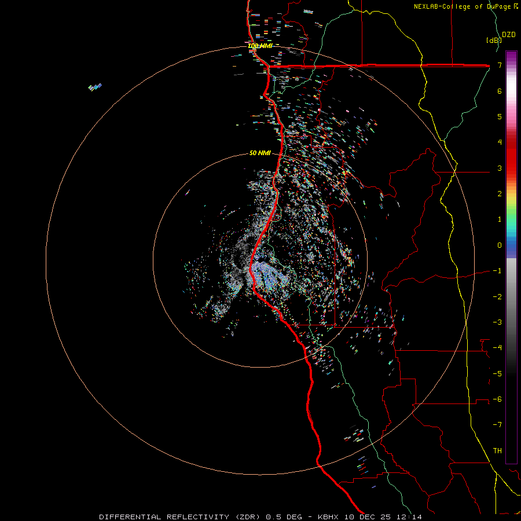The width and height of the screenshot is (521, 521).
Task: Click the [dB] units label
Action: tap(494, 40)
